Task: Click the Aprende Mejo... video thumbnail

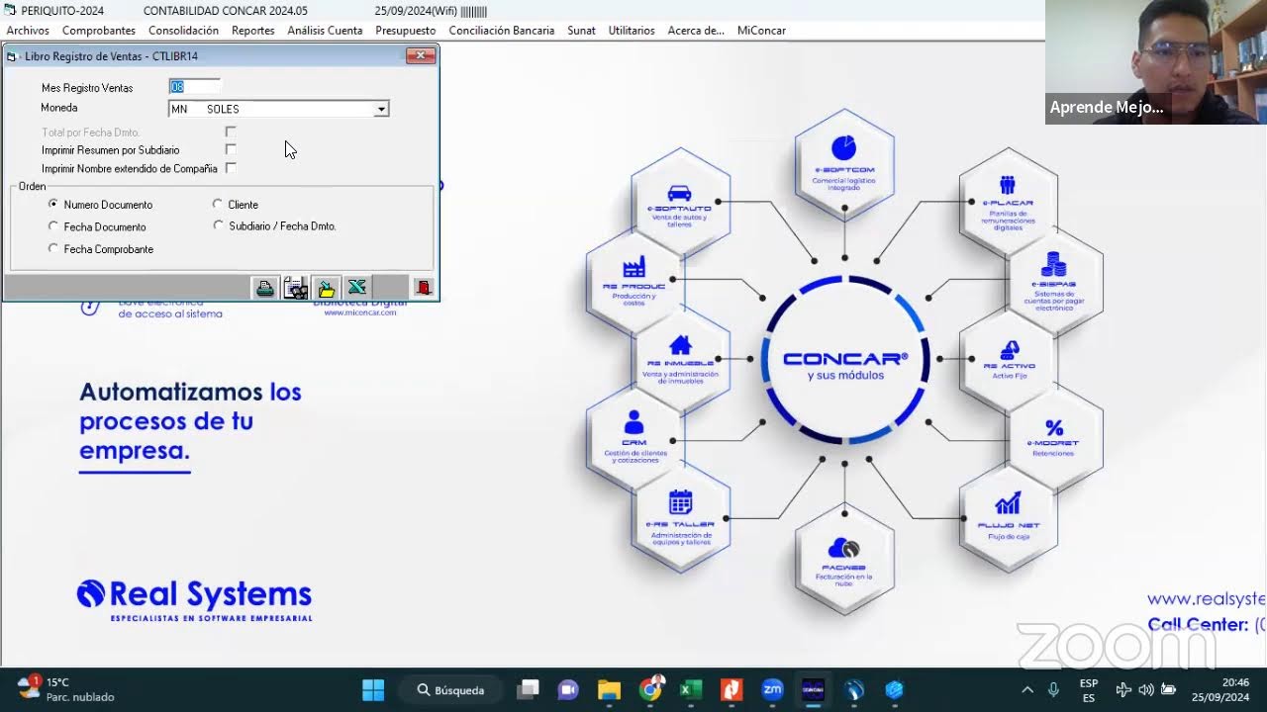Action: click(x=1156, y=61)
